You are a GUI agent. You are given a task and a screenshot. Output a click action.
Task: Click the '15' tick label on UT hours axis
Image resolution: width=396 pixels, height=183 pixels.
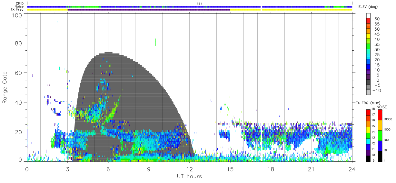click(230, 169)
